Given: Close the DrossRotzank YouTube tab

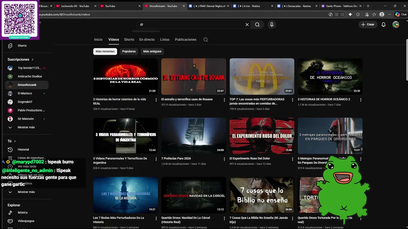Looking at the screenshot, I should 184,6.
